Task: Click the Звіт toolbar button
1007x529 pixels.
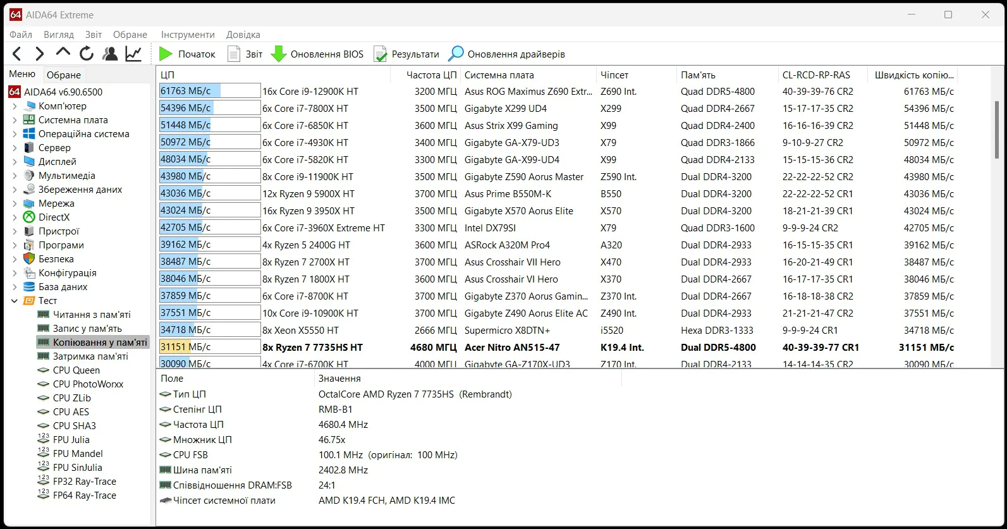Action: 245,54
